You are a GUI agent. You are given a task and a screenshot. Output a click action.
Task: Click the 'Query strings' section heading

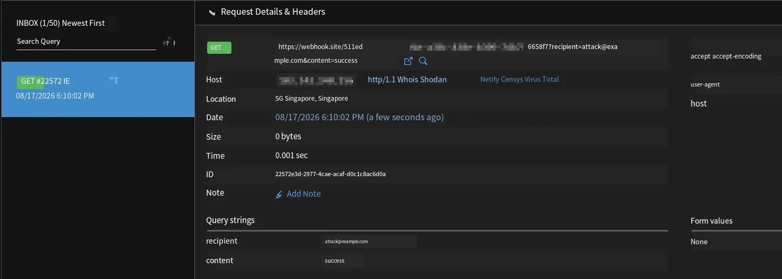[230, 220]
